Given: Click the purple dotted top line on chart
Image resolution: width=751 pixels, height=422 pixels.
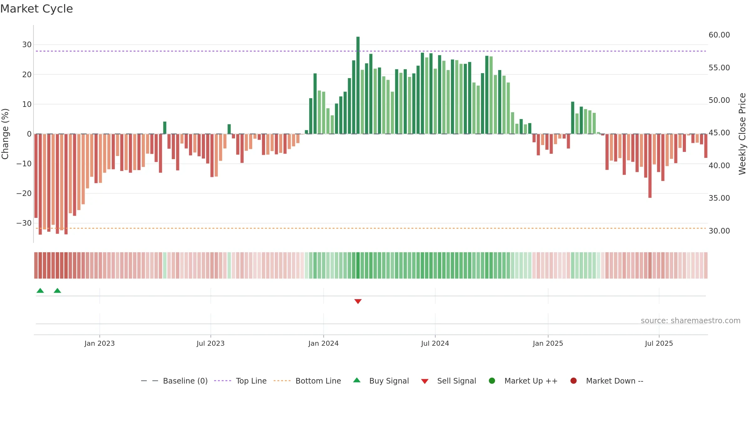Looking at the screenshot, I should 371,51.
